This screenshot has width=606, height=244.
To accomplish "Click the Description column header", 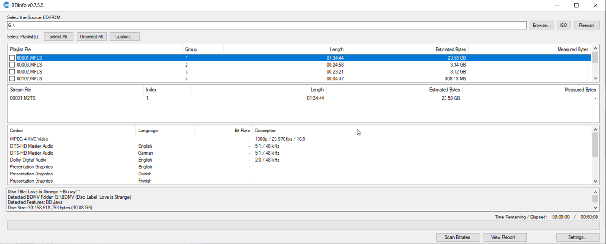I will (x=421, y=131).
